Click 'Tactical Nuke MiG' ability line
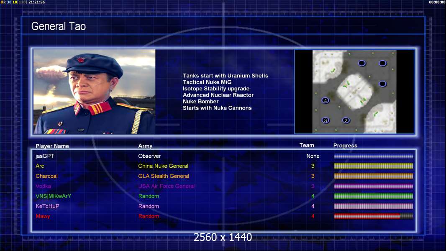Screen dimensions: 446x251 207,82
